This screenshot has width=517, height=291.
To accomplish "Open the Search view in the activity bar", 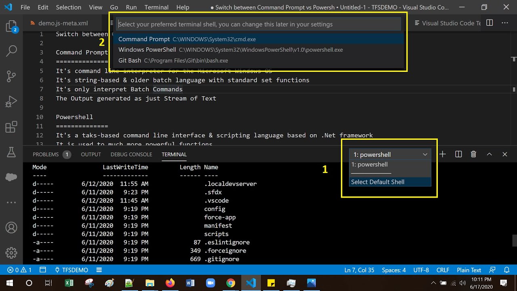I will point(11,51).
